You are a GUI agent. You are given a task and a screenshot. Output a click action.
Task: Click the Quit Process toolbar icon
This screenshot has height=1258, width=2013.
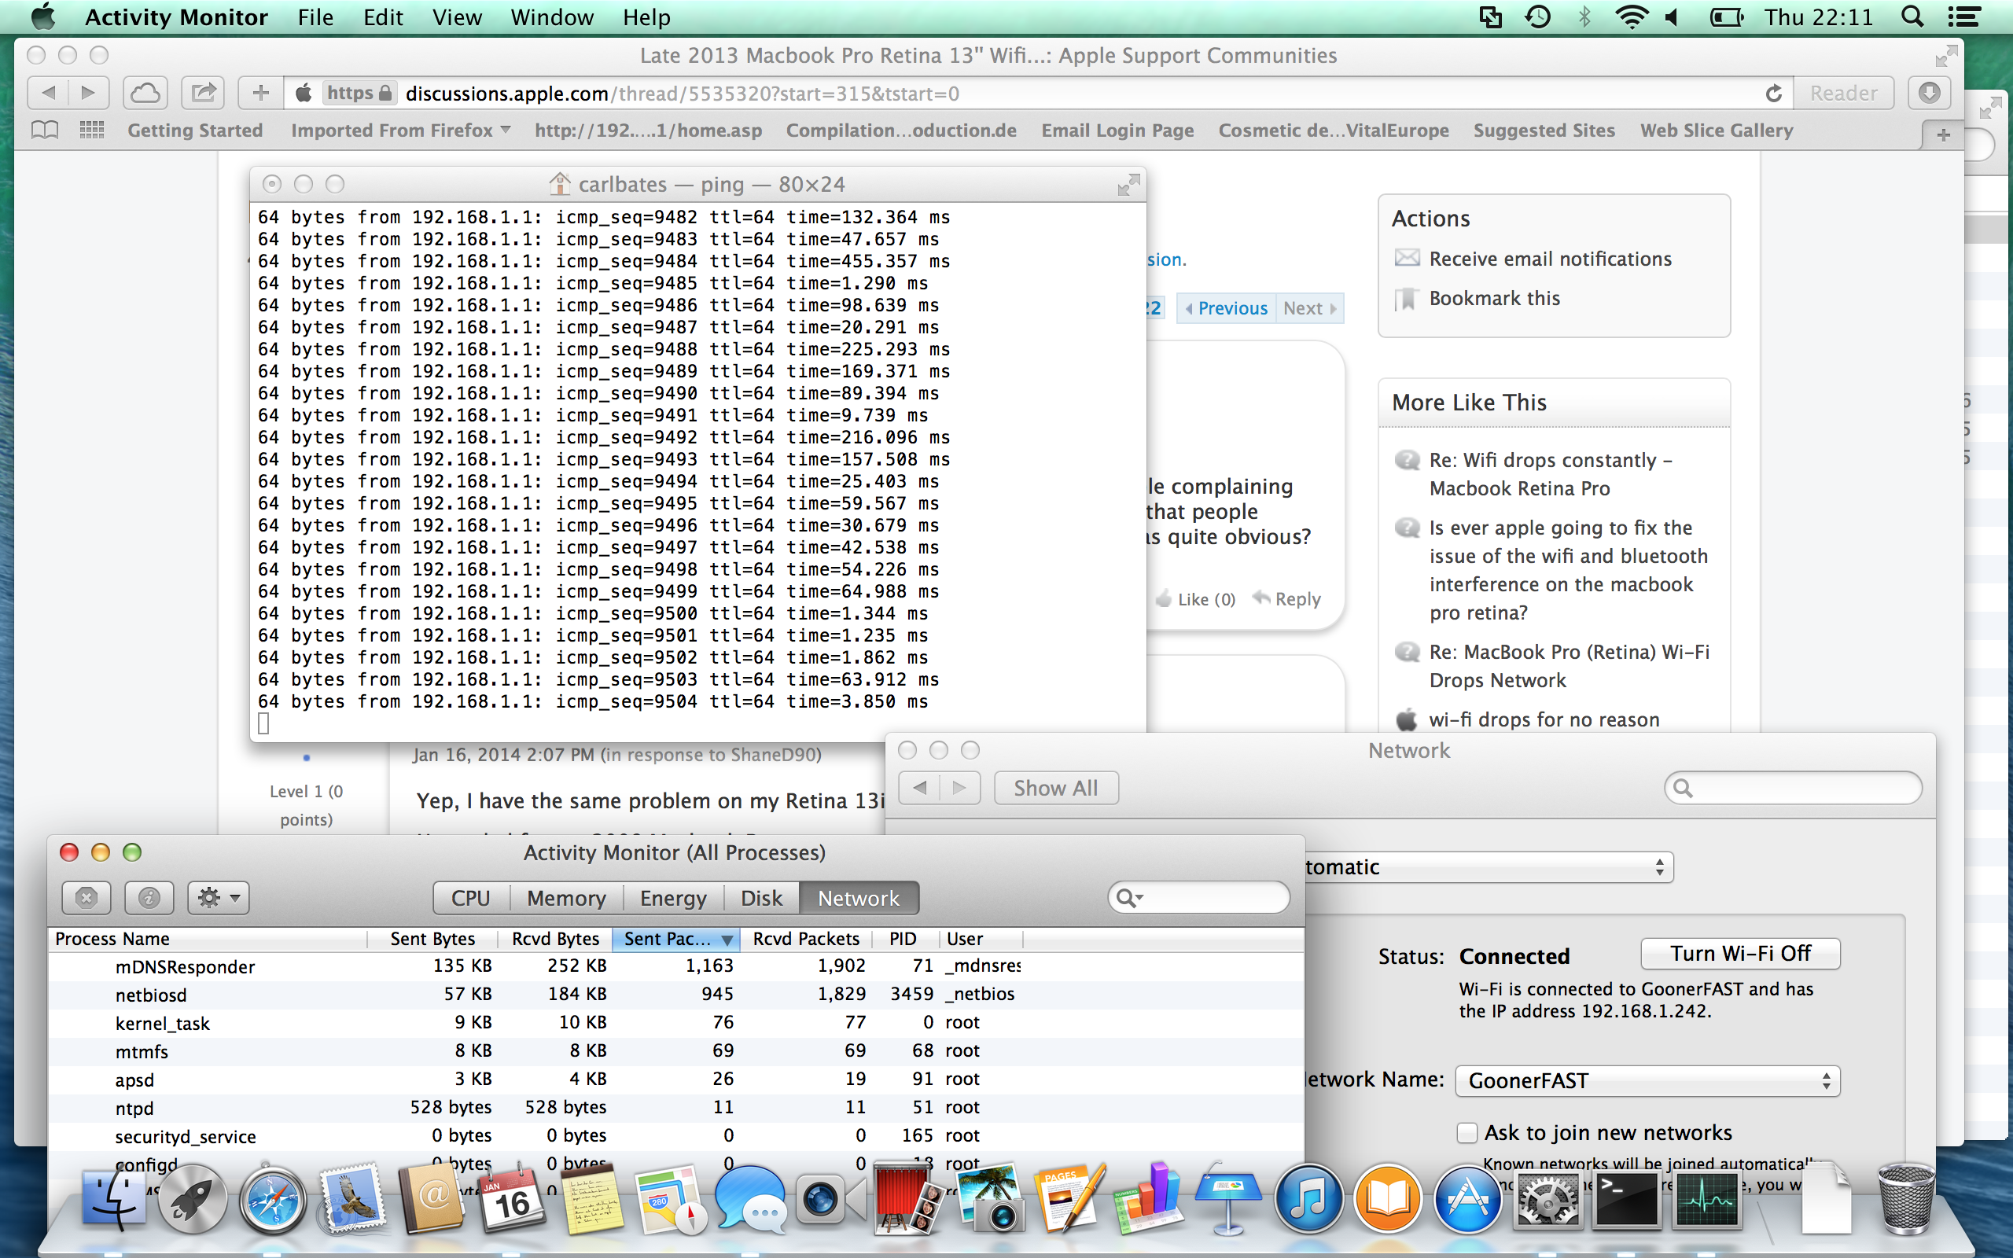pyautogui.click(x=86, y=898)
